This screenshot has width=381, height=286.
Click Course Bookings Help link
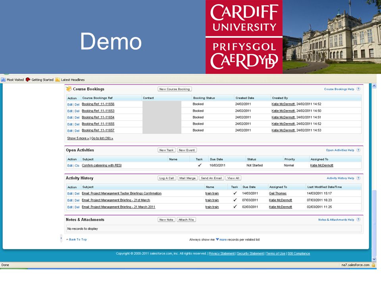coord(339,89)
